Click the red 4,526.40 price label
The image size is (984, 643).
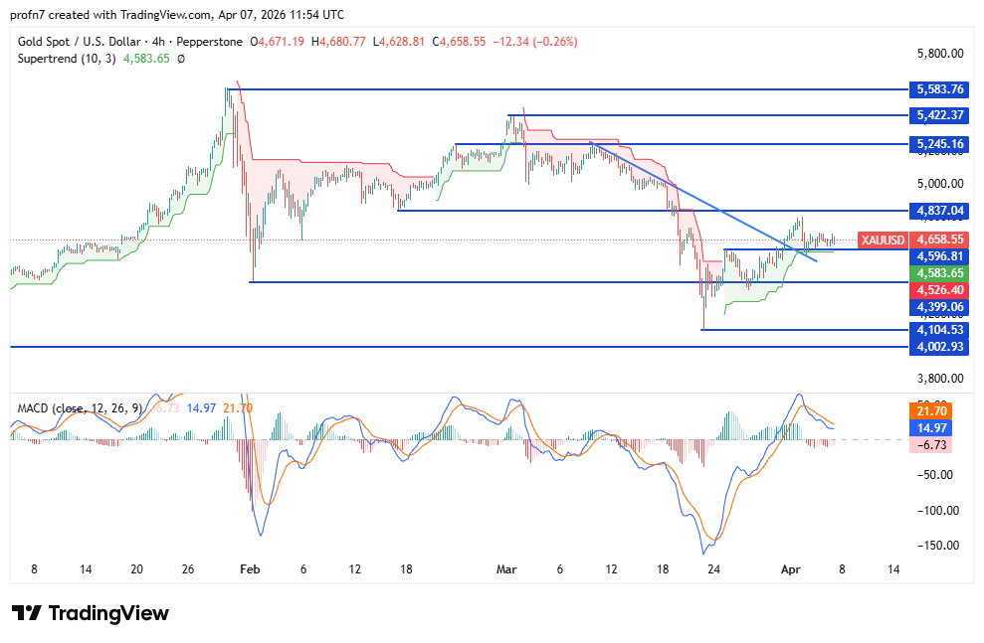click(x=941, y=289)
